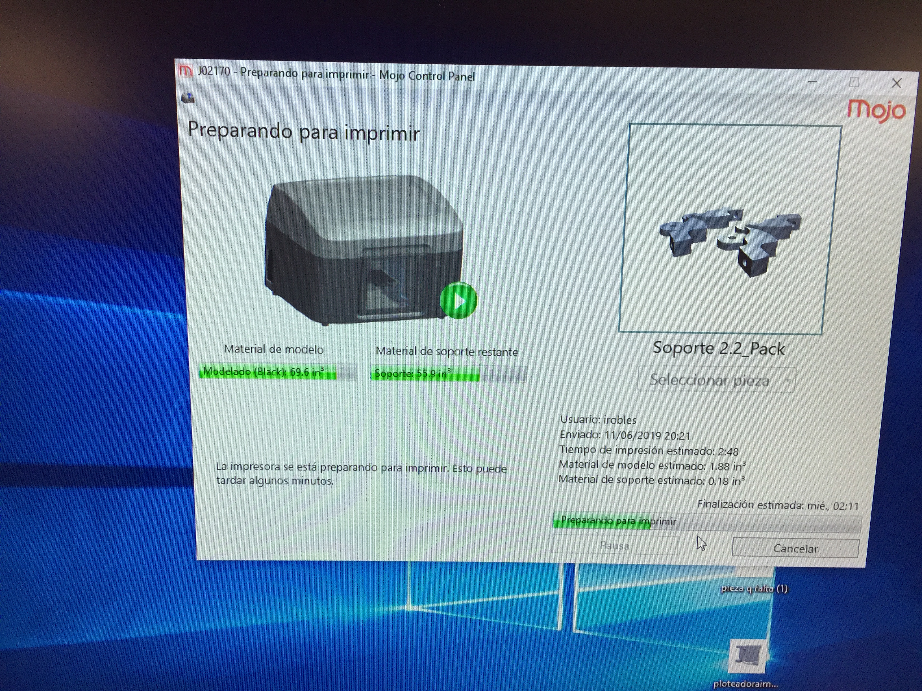Click the small printer icon under title bar

click(x=188, y=98)
